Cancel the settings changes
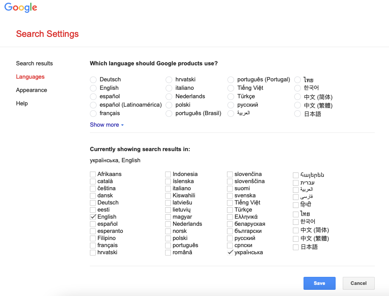Screen dimensions: 389x296 coord(358,283)
